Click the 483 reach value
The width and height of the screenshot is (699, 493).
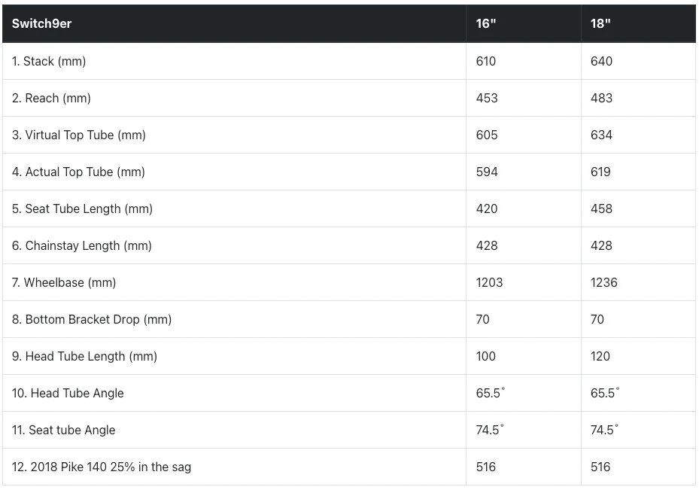(601, 98)
